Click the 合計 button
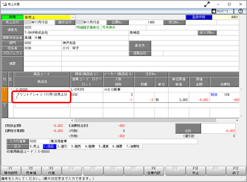 pos(188,128)
